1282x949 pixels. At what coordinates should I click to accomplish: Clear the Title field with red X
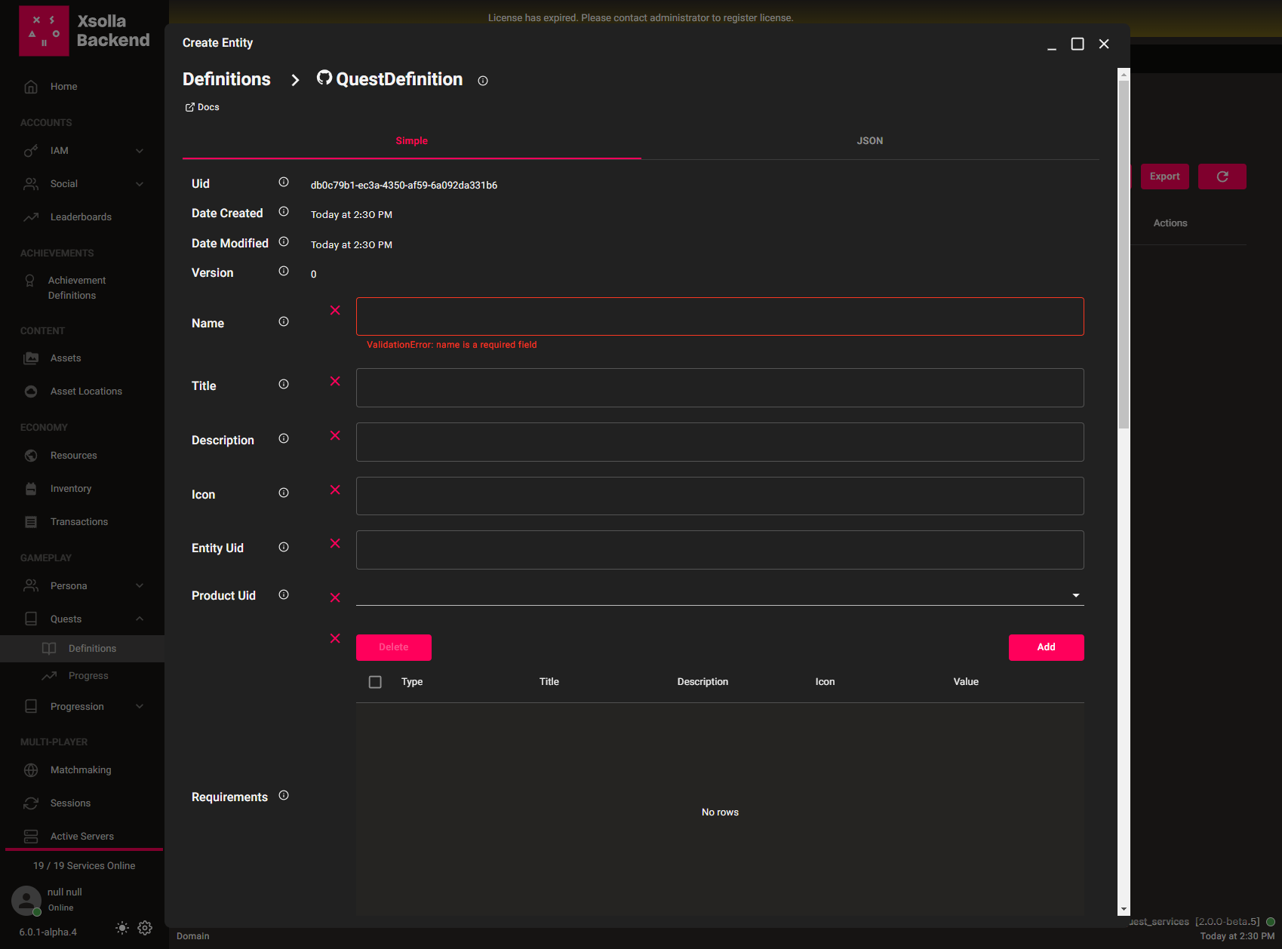coord(335,381)
